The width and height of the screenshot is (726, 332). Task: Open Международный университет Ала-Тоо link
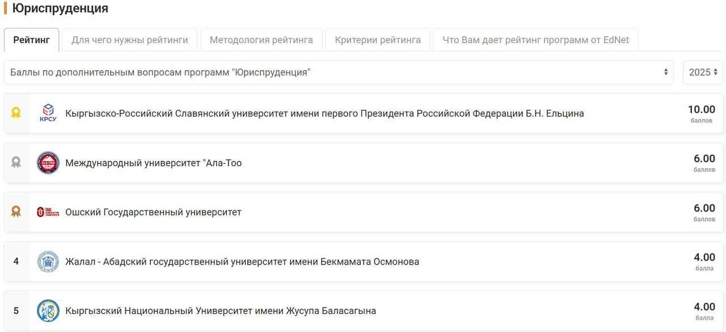153,163
